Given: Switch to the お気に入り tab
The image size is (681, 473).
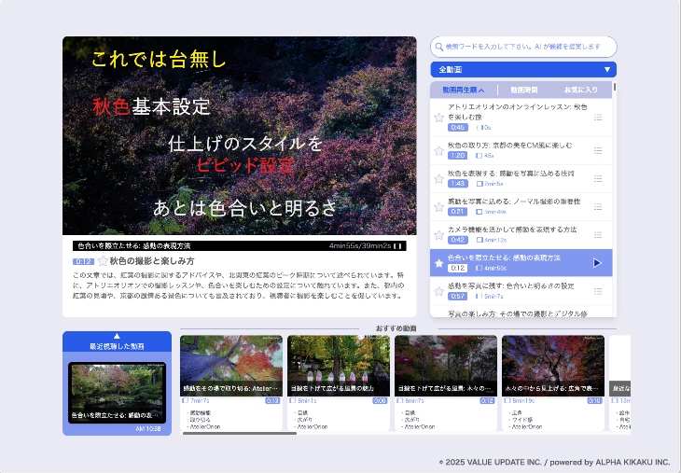Looking at the screenshot, I should pyautogui.click(x=580, y=90).
